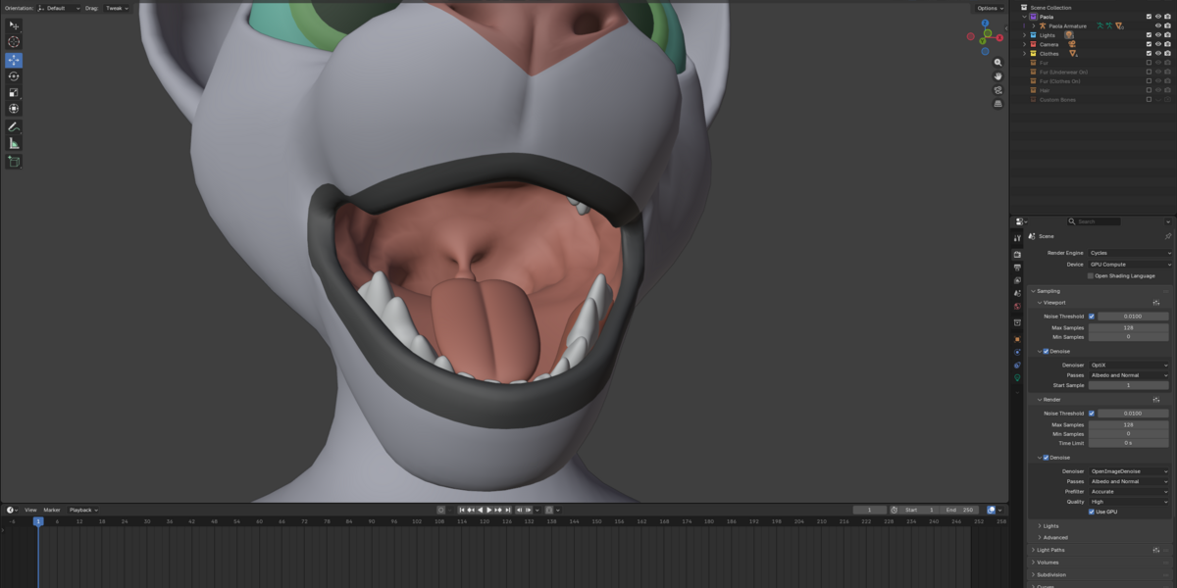Viewport: 1177px width, 588px height.
Task: Select the Move tool in toolbar
Action: [14, 60]
